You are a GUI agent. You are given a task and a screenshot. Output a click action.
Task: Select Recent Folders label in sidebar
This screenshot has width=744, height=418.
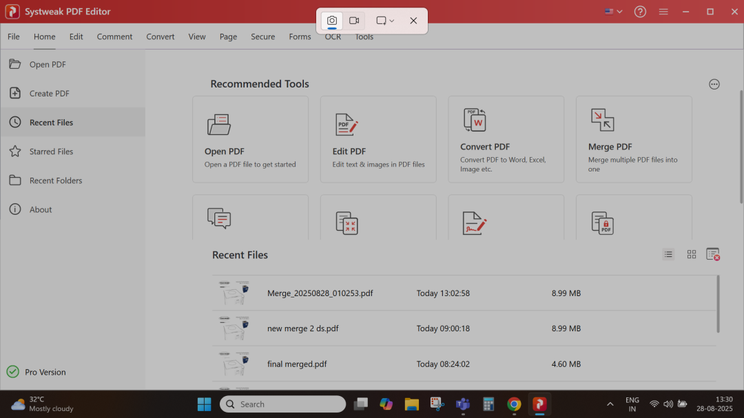(x=56, y=180)
